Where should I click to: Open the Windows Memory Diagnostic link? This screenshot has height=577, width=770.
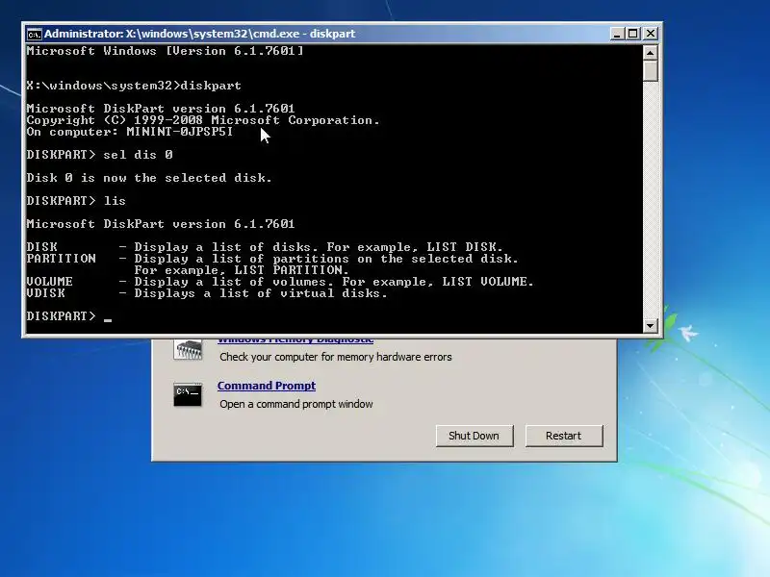point(295,340)
